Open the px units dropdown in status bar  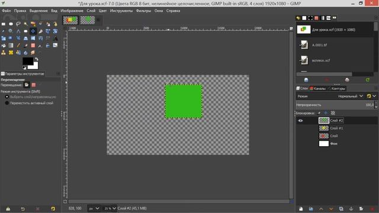click(94, 208)
